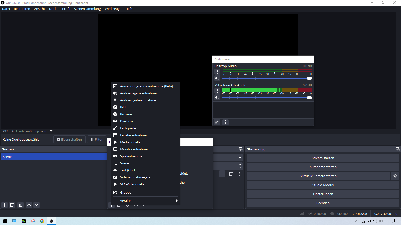The height and width of the screenshot is (225, 401).
Task: Move scene up with the arrow icon
Action: coord(29,205)
